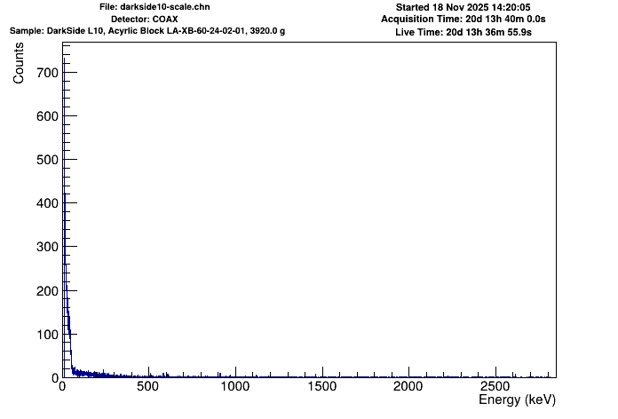Click the Counts y-axis title
The height and width of the screenshot is (419, 618).
point(19,67)
